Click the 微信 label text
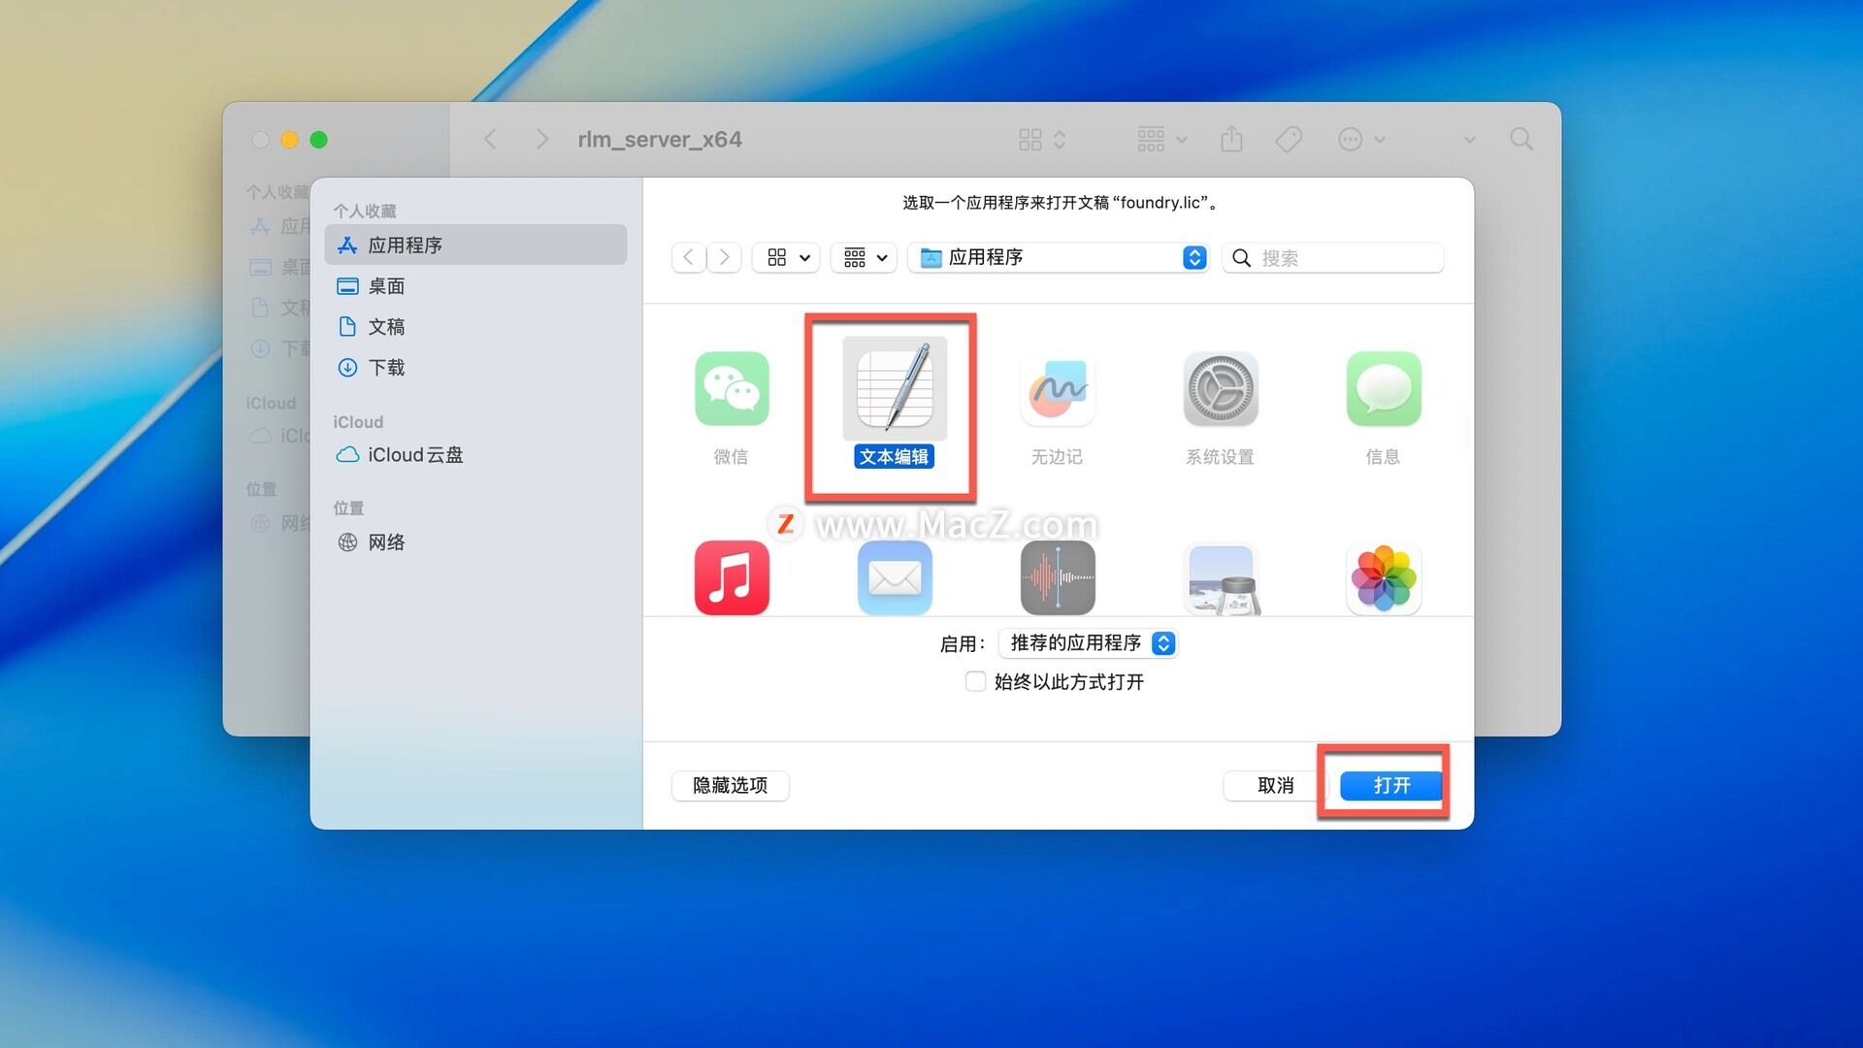 (732, 456)
